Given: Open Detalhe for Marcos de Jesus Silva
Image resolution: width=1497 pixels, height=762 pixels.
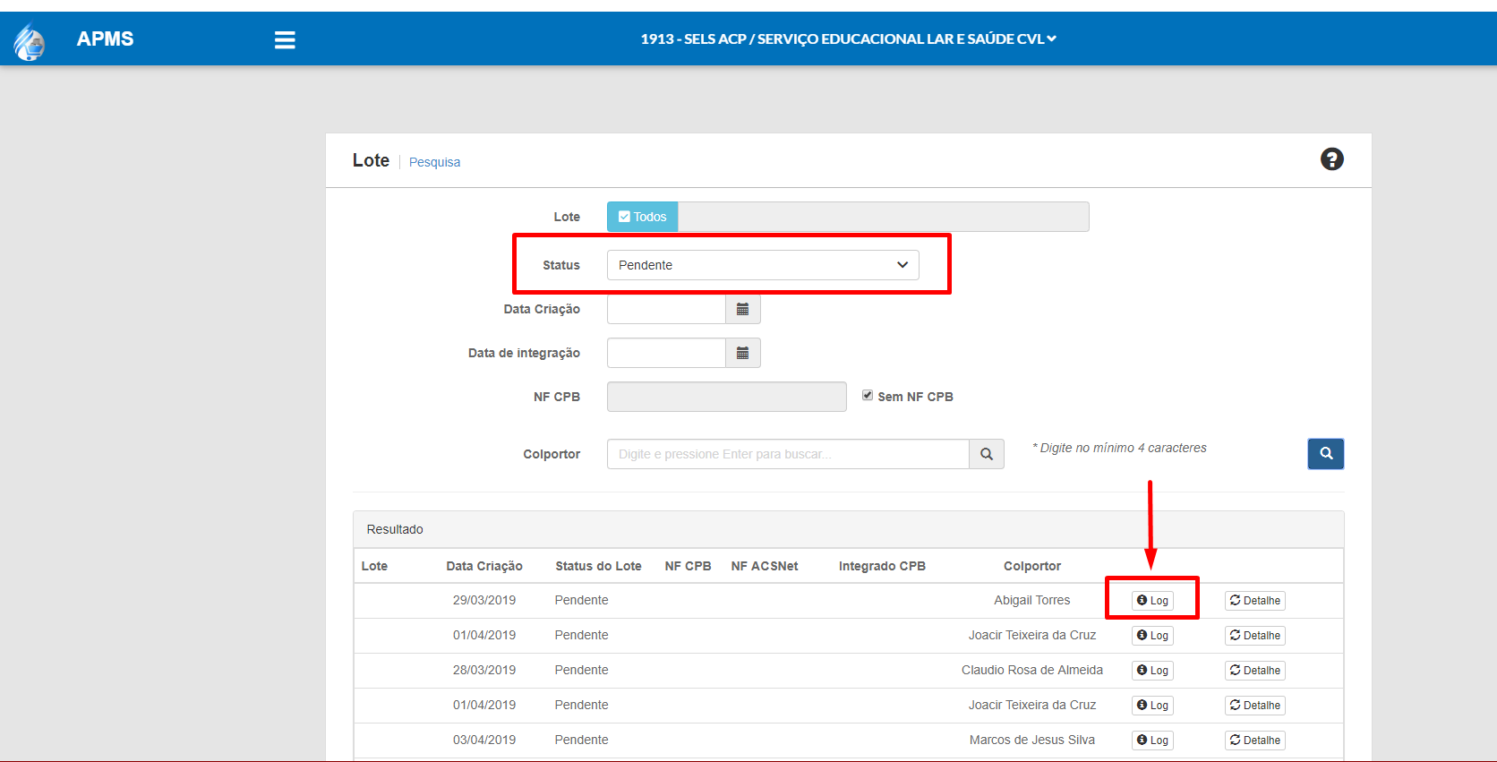Looking at the screenshot, I should tap(1255, 741).
